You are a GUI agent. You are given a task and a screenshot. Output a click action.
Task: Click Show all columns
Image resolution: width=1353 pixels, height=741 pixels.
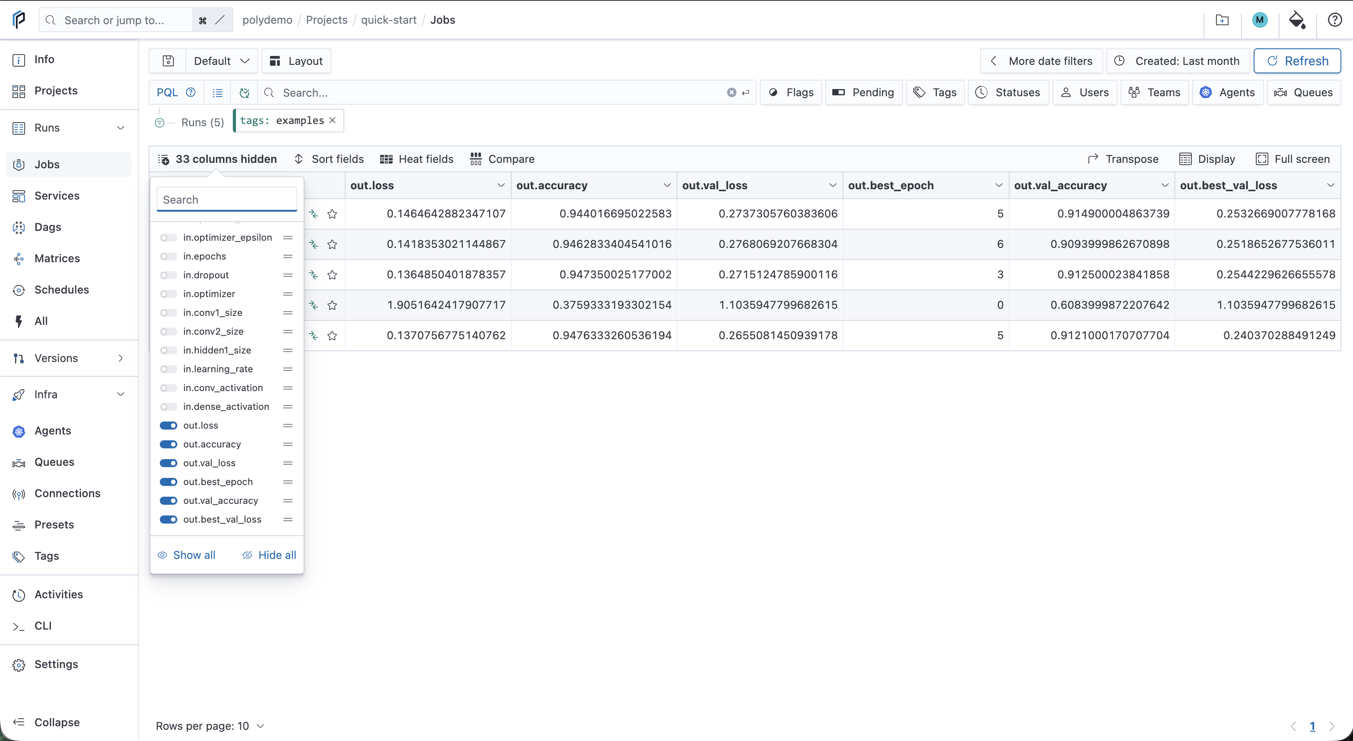187,555
